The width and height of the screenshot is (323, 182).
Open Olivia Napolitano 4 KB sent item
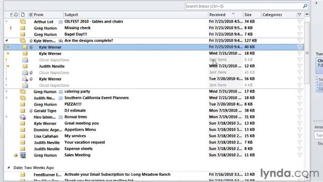click(x=153, y=85)
